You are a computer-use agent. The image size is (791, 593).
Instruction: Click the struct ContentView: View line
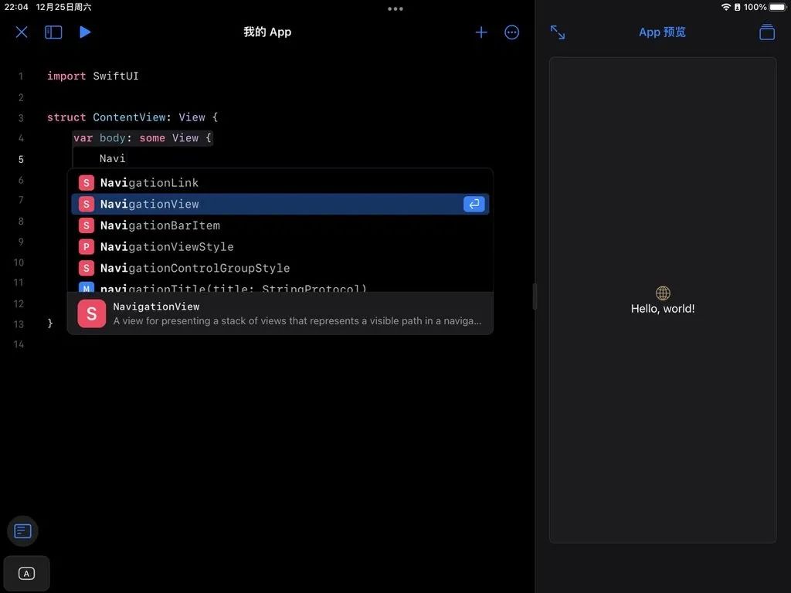click(x=132, y=117)
